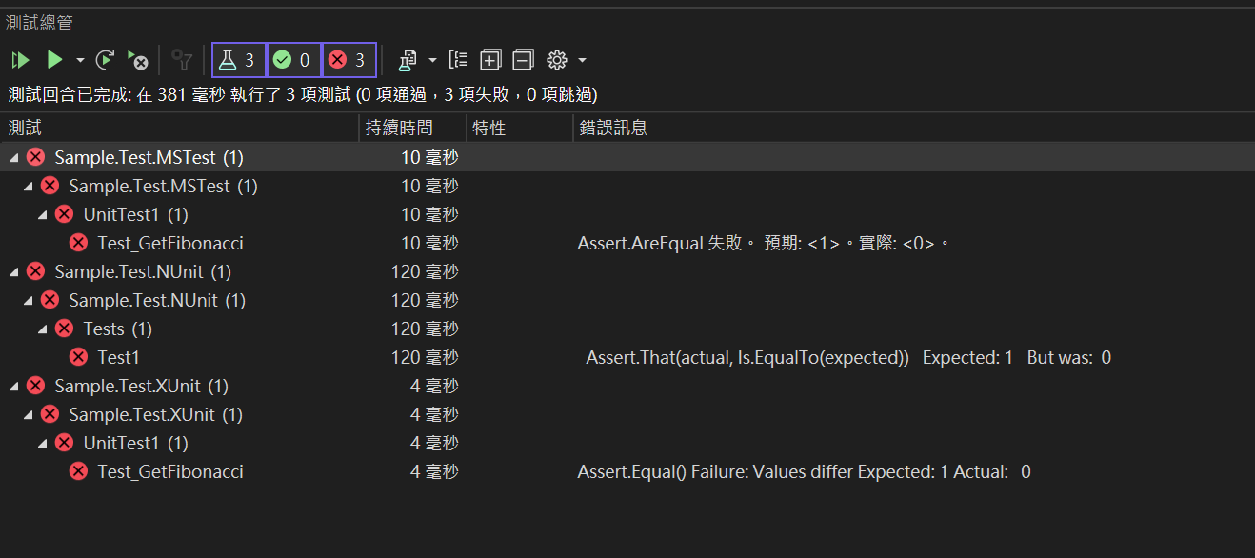Open the Run button dropdown arrow

(80, 60)
